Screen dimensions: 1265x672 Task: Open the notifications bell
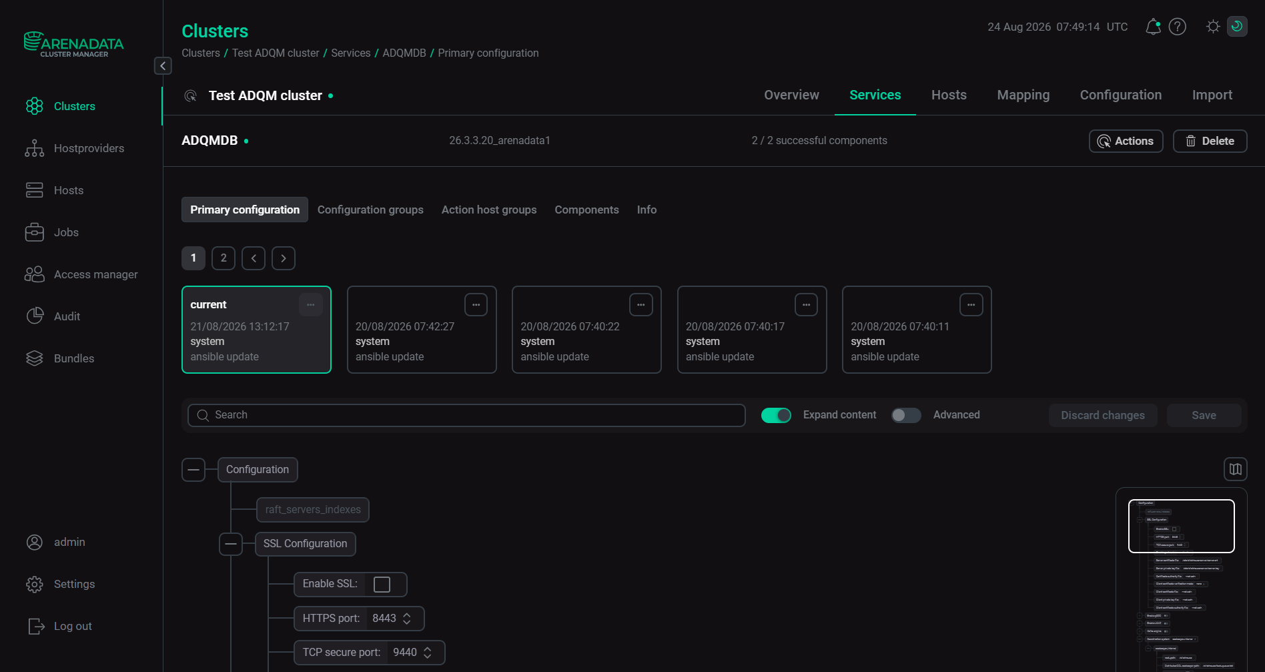[x=1153, y=27]
